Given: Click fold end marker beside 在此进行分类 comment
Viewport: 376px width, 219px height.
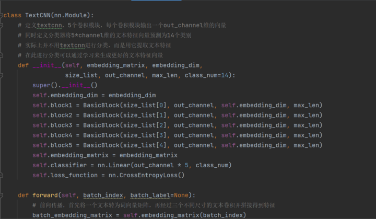Looking at the screenshot, I should pos(1,55).
